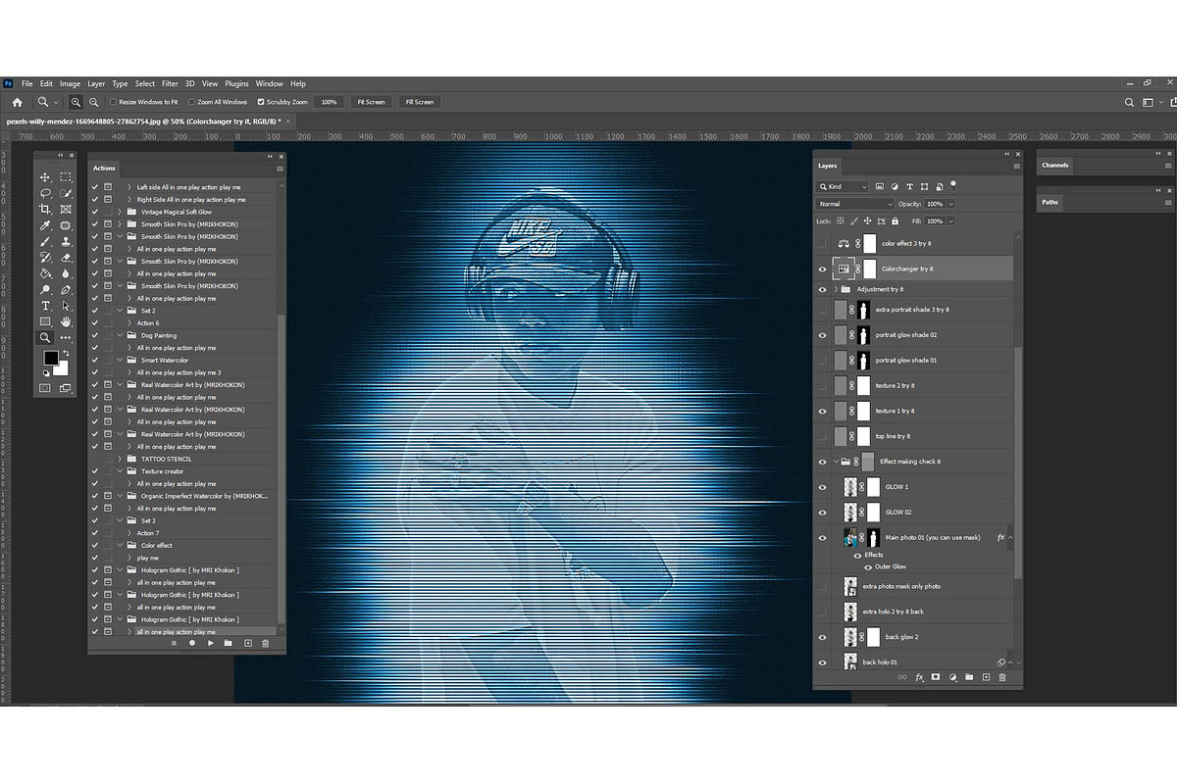1177x784 pixels.
Task: Click the Play selection button in Actions panel
Action: (211, 644)
